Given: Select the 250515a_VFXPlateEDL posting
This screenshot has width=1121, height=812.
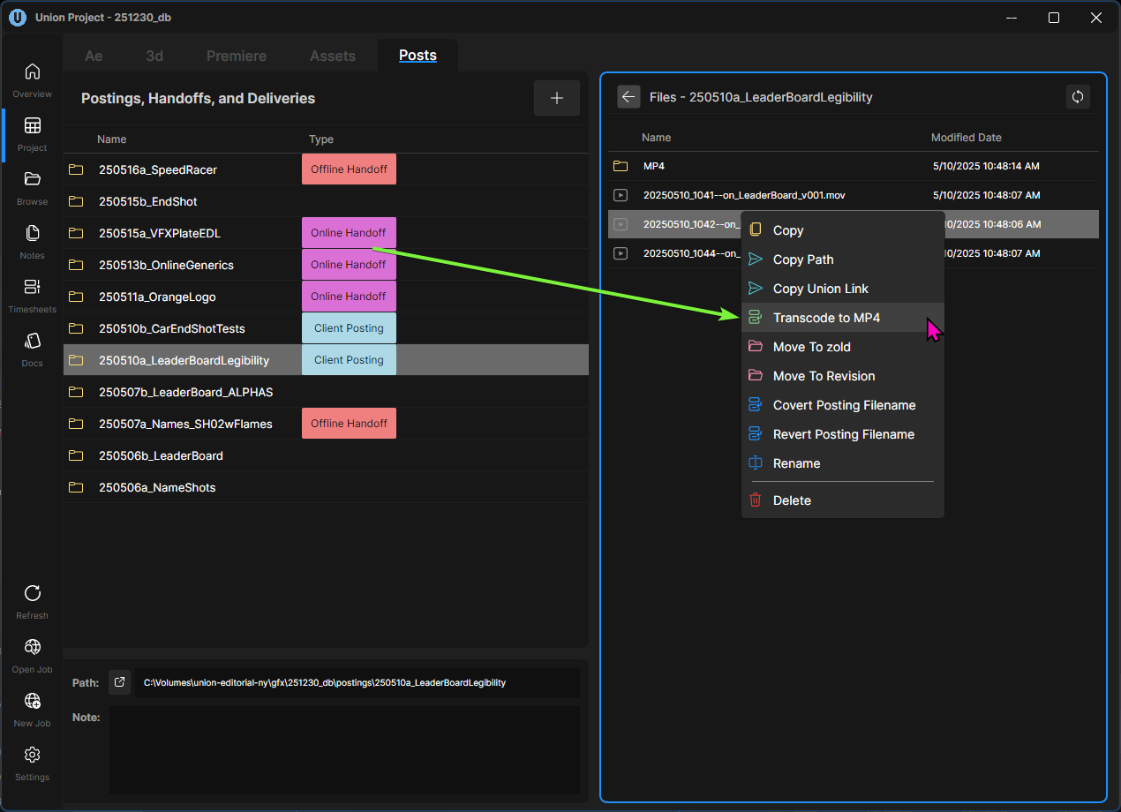Looking at the screenshot, I should click(326, 233).
